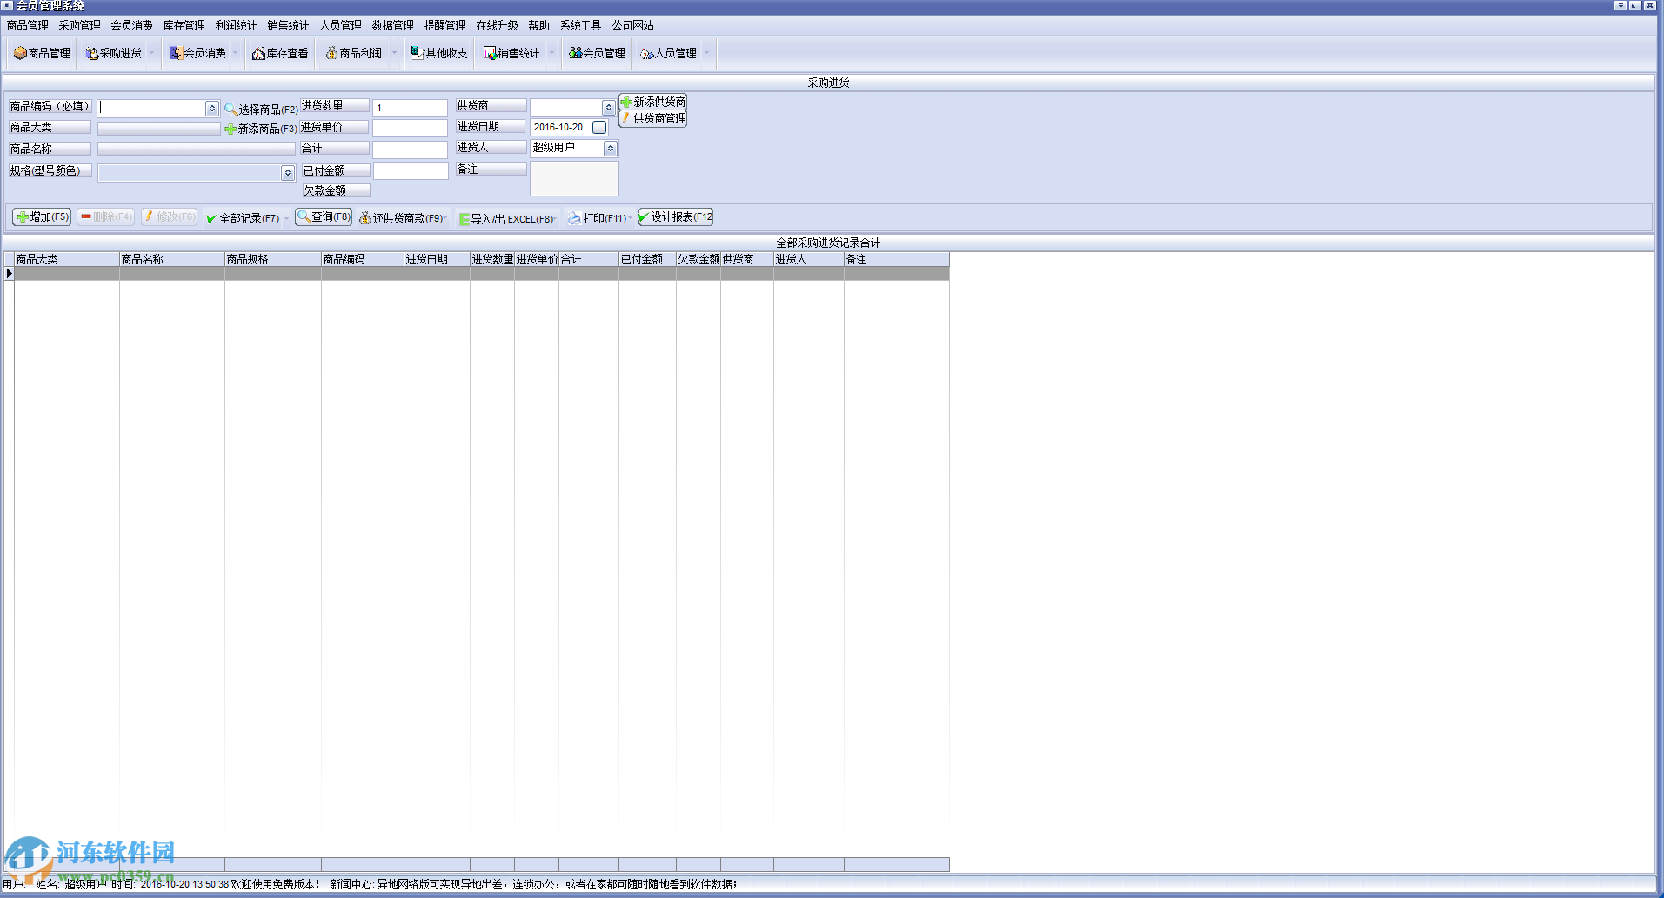
Task: Open dropdown arrow beside 采购进货 toolbar button
Action: [x=151, y=53]
